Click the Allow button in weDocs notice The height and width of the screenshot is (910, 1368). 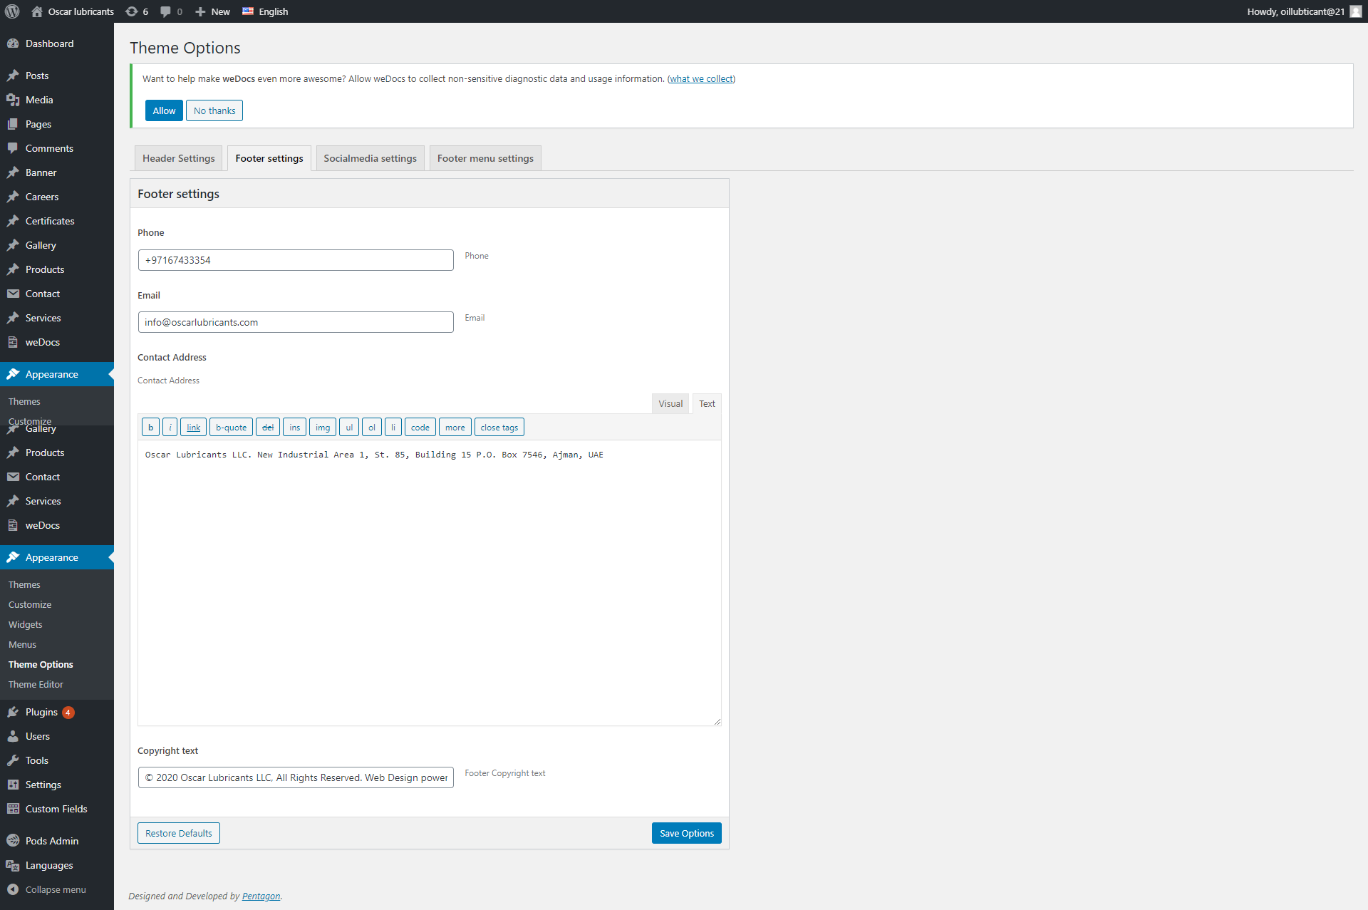pos(164,110)
